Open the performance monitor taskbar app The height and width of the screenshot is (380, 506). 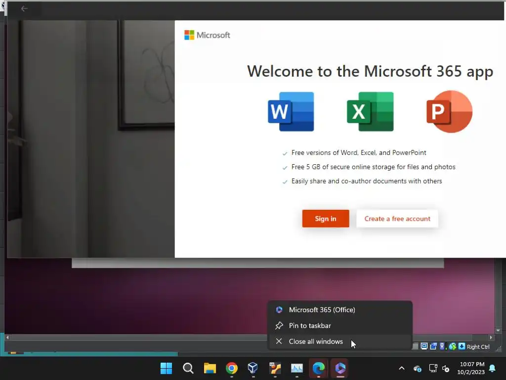[296, 368]
